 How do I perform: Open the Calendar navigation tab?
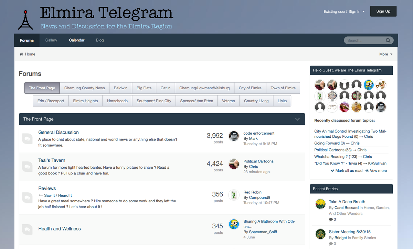[77, 40]
